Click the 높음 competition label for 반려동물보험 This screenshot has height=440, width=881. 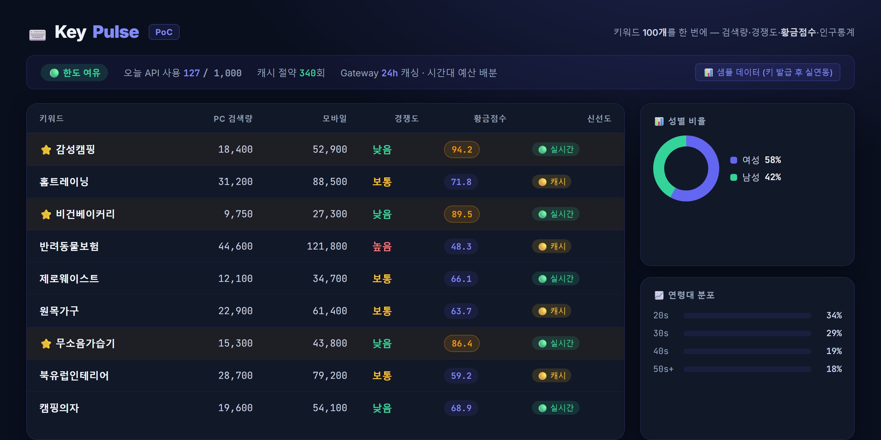point(382,246)
